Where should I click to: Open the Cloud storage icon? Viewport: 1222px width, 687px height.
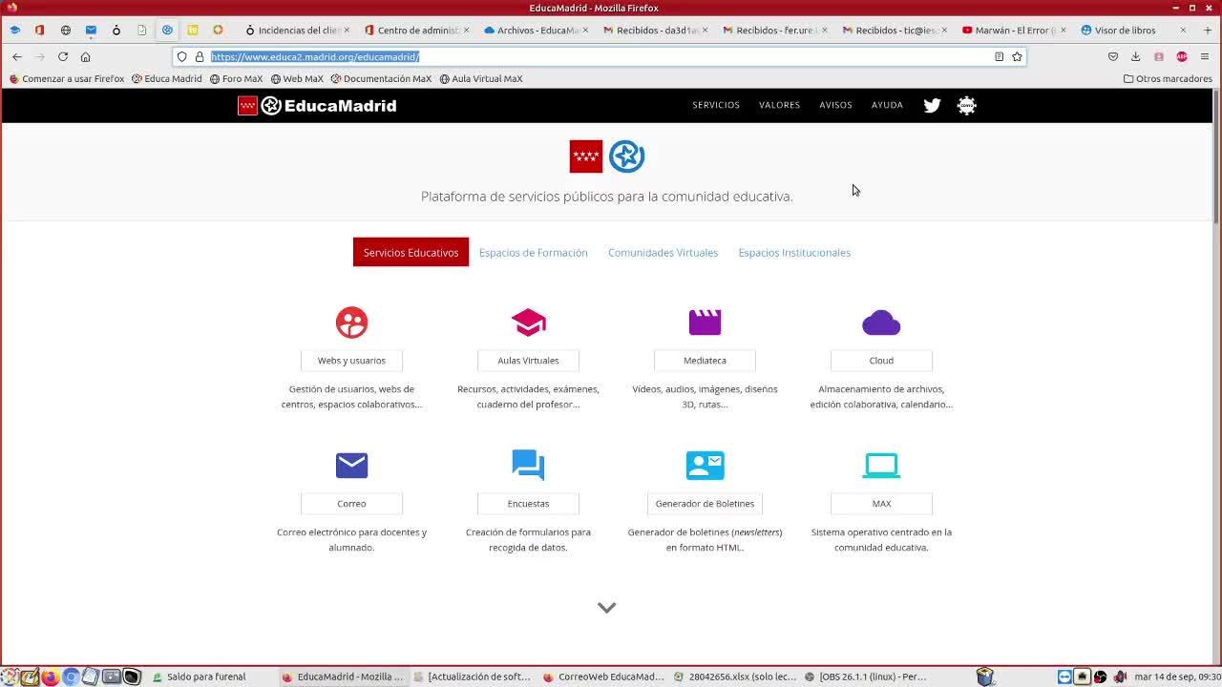coord(881,323)
